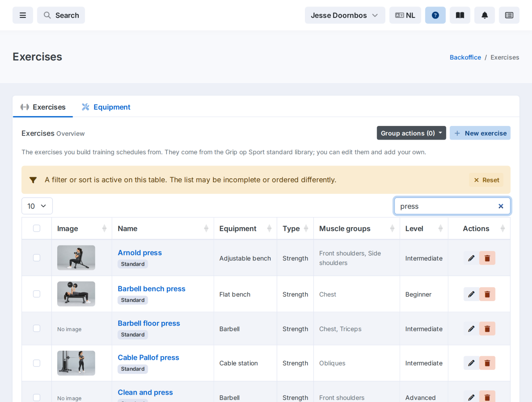Edit the Barbell floor press exercise

pyautogui.click(x=471, y=329)
